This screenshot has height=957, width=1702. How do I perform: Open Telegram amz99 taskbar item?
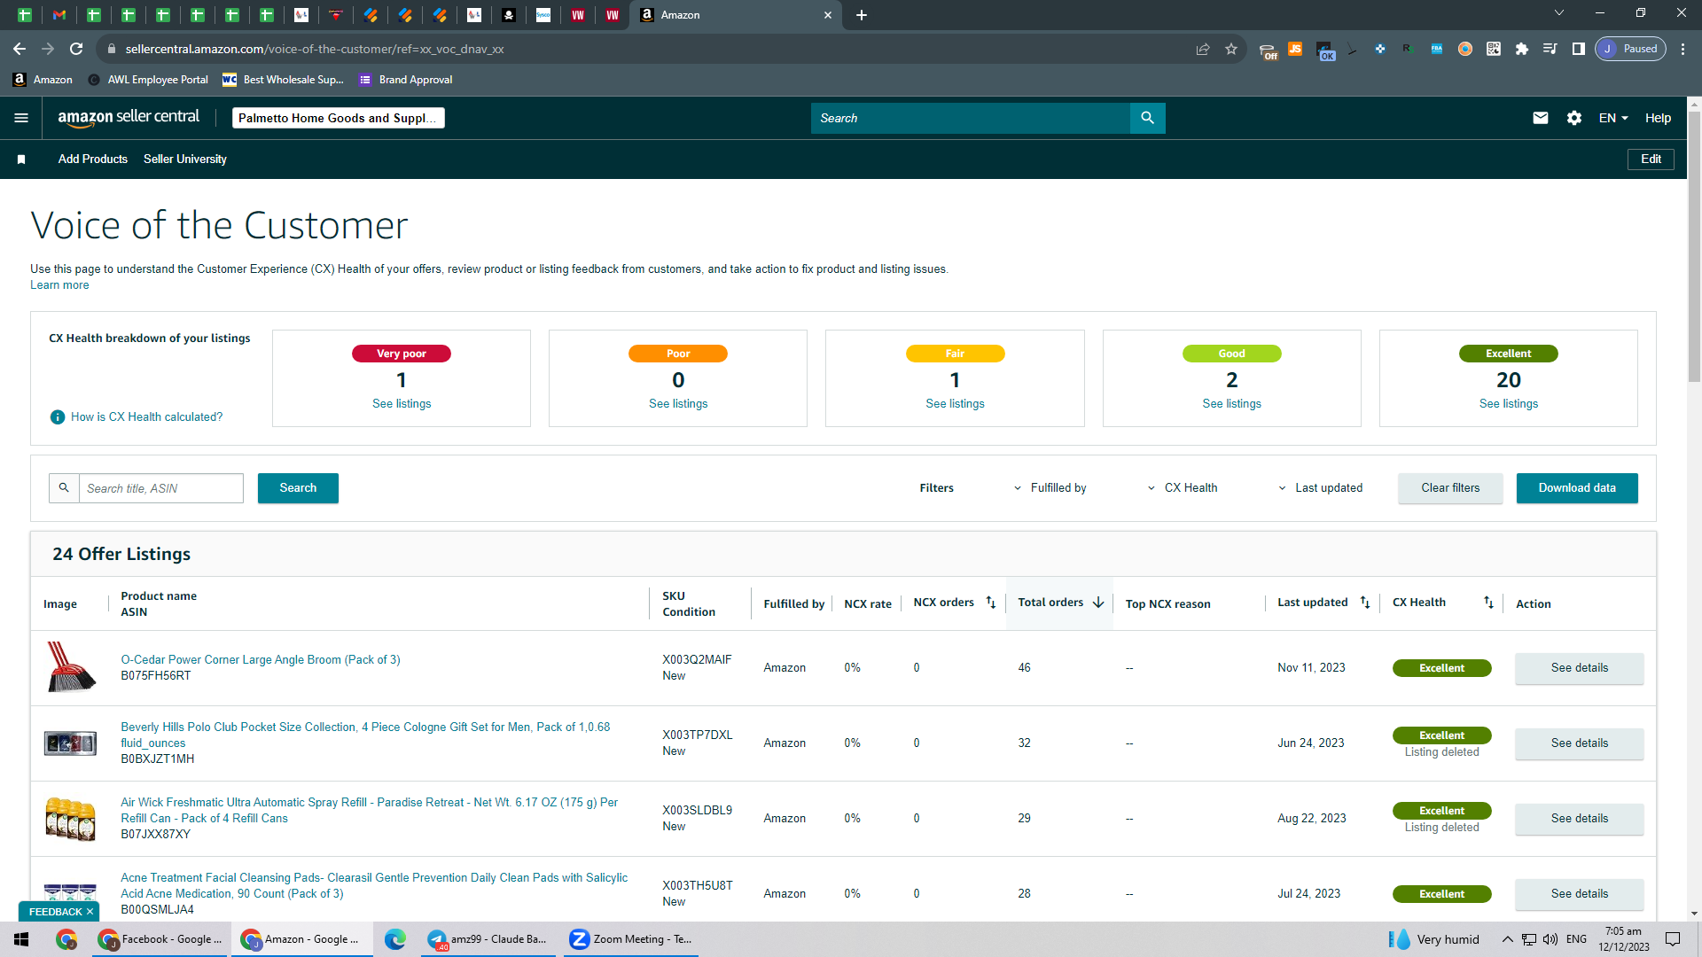click(x=488, y=939)
